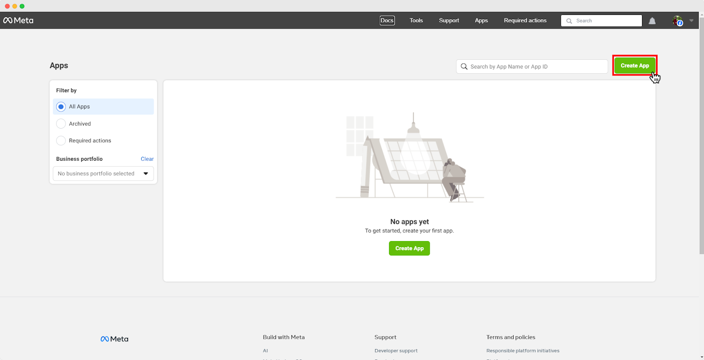Viewport: 704px width, 360px height.
Task: Click the macOS green full-screen button
Action: click(x=22, y=6)
